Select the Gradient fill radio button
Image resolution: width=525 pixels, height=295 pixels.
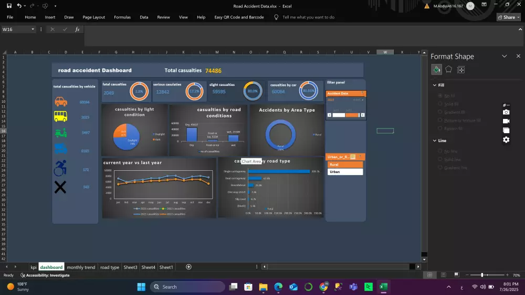(x=440, y=112)
